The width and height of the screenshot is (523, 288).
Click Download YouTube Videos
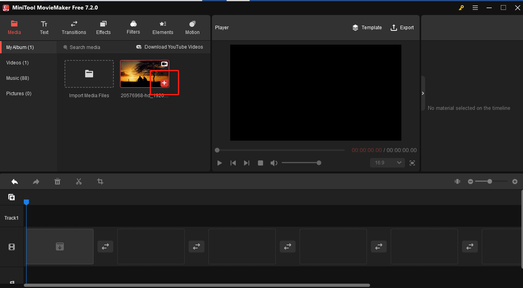pyautogui.click(x=170, y=47)
